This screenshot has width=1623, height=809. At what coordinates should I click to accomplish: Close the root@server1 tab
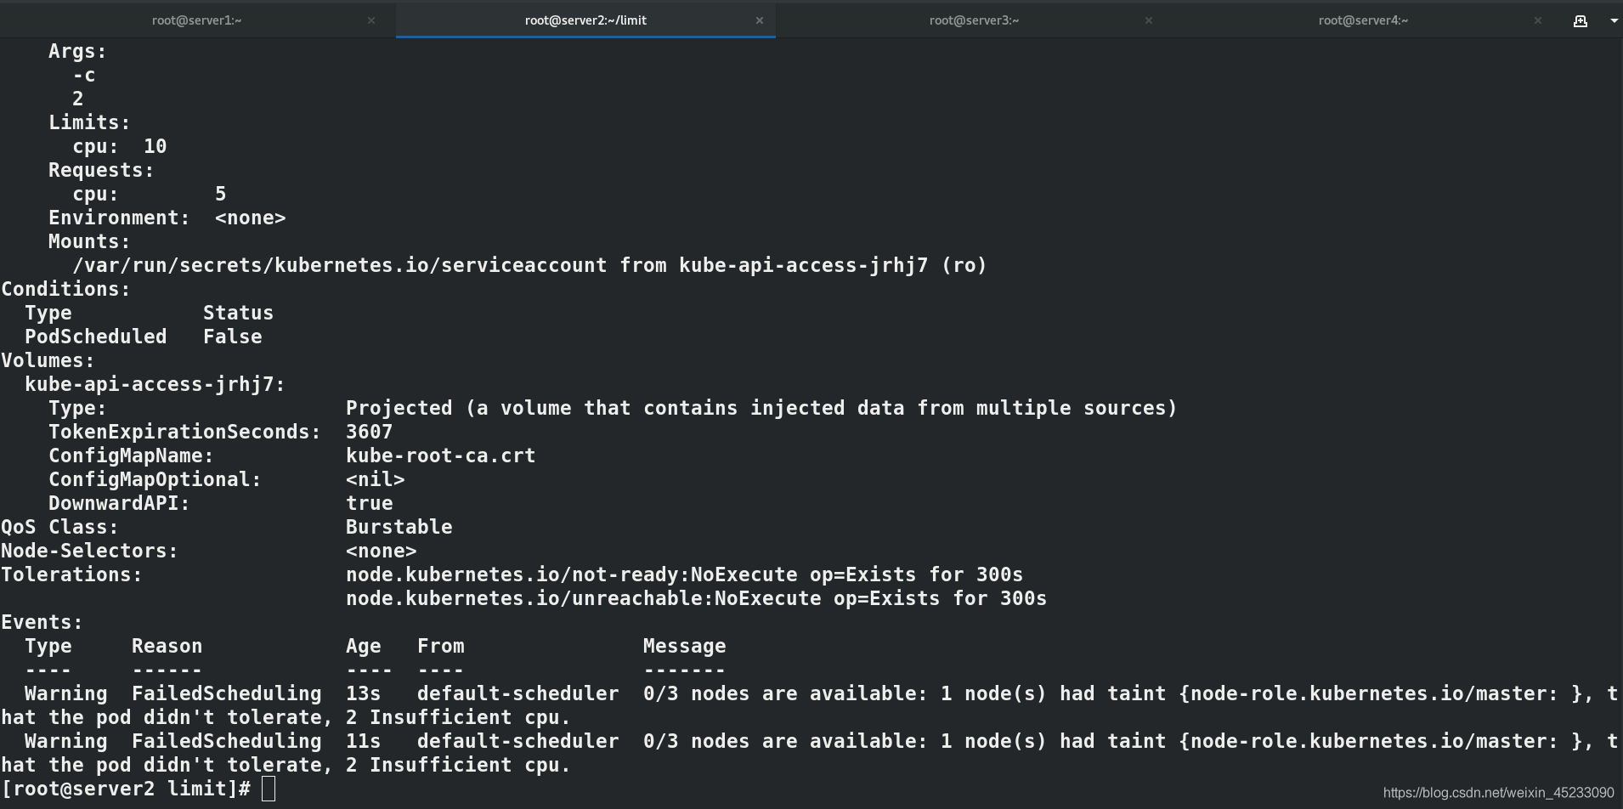371,20
